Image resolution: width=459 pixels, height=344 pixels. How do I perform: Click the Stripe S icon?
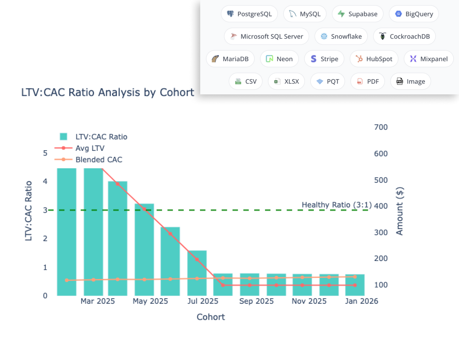(x=313, y=59)
